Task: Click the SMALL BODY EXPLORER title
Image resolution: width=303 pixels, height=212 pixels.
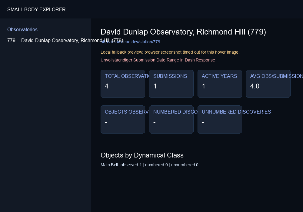Action: click(36, 9)
